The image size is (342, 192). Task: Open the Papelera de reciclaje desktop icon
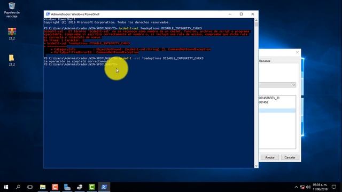click(x=12, y=10)
